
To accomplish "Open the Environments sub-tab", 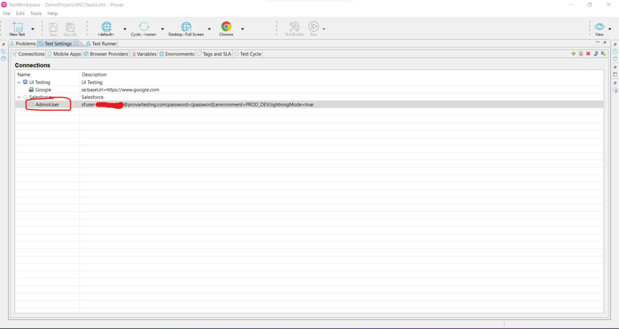I will coord(177,54).
